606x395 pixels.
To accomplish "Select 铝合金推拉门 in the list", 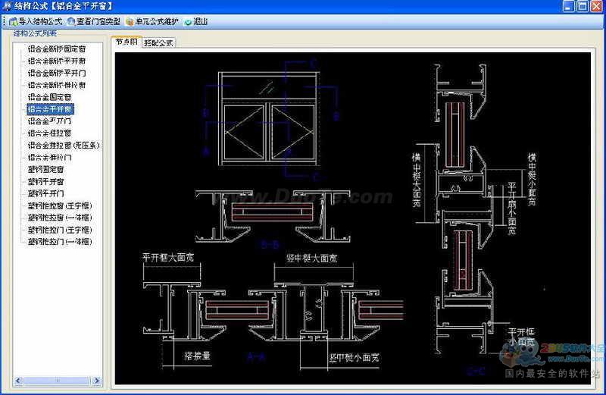I will point(49,158).
